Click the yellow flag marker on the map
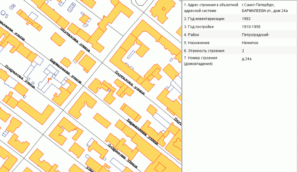Screen dimensions: 298x172 50,80
